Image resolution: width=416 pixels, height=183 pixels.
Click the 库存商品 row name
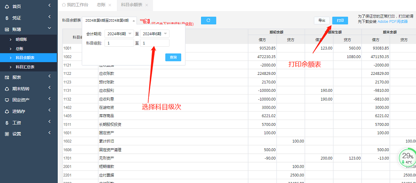click(107, 116)
